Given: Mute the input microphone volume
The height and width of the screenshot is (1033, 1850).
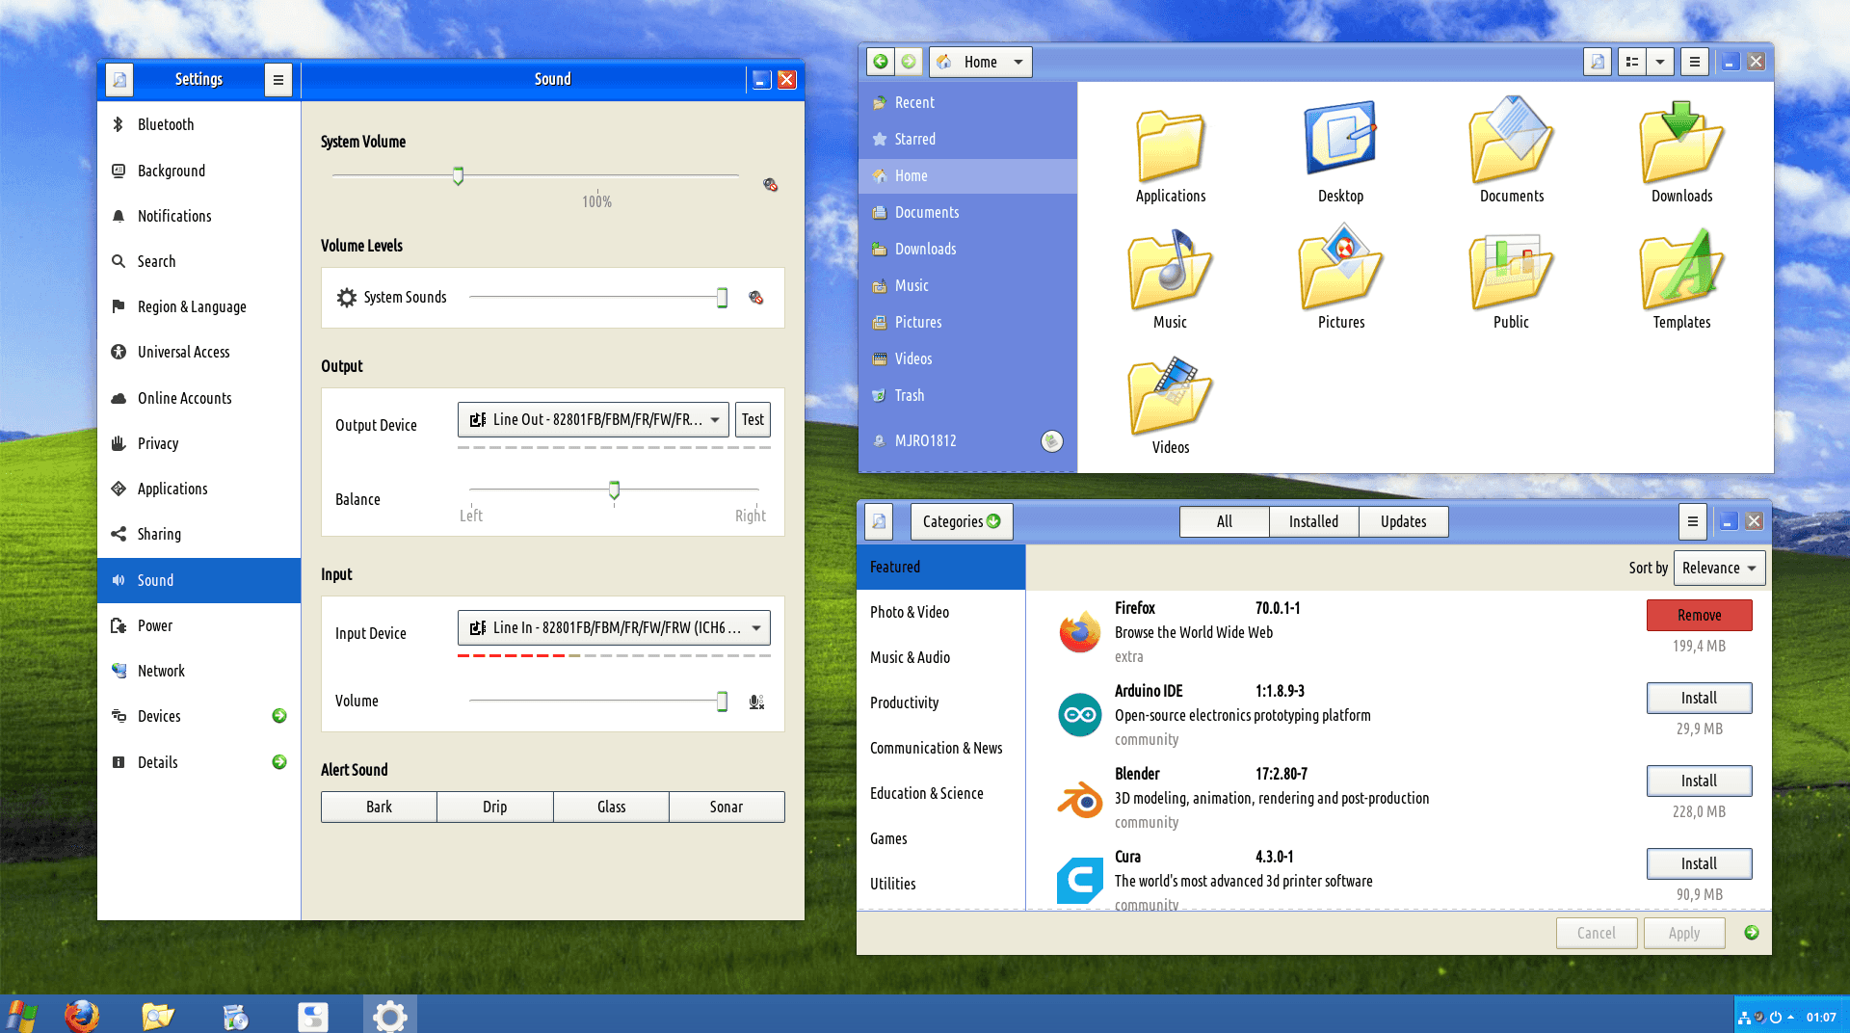Looking at the screenshot, I should click(x=756, y=702).
